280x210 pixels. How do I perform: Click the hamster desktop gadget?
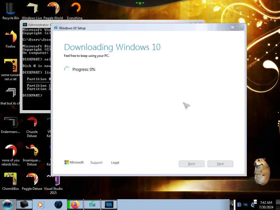point(262,171)
